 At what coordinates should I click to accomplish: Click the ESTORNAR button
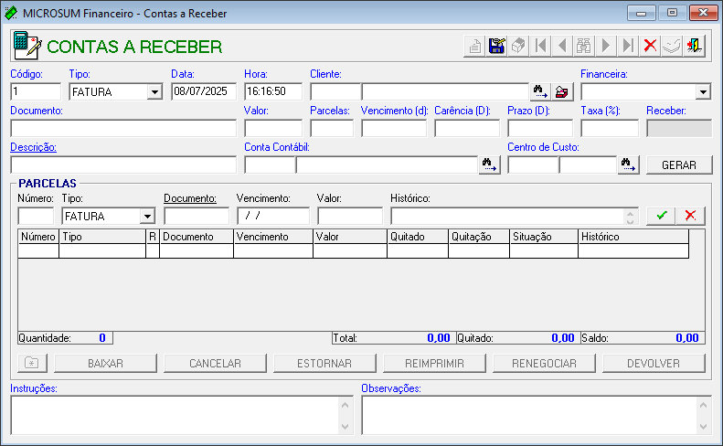(324, 363)
